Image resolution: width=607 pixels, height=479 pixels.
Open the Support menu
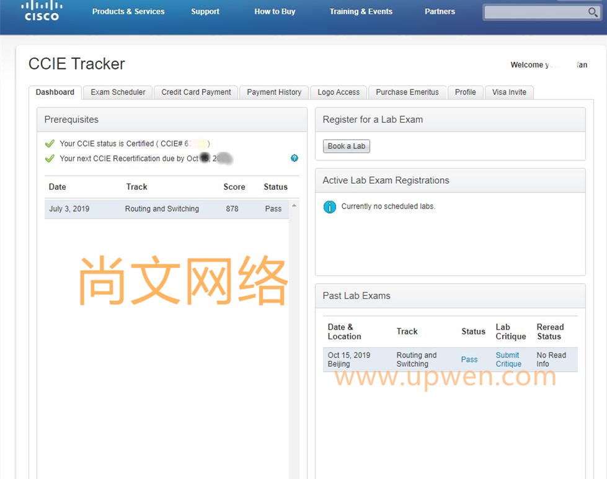(205, 12)
